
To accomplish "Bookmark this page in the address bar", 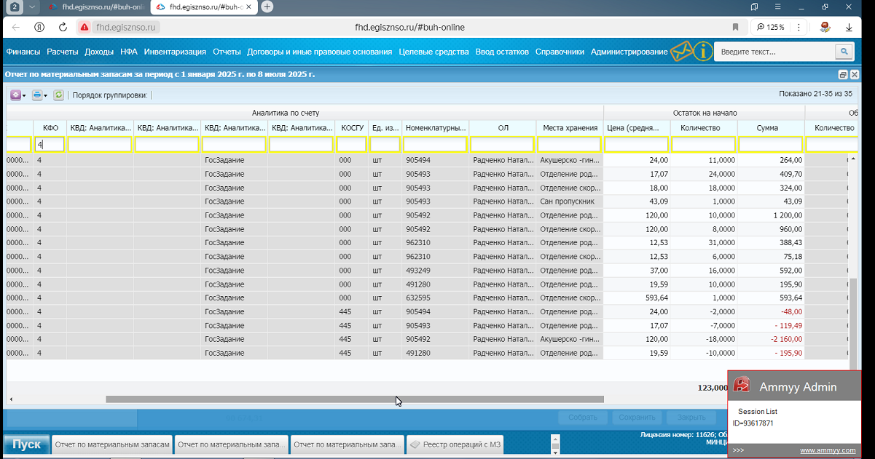I will 736,27.
